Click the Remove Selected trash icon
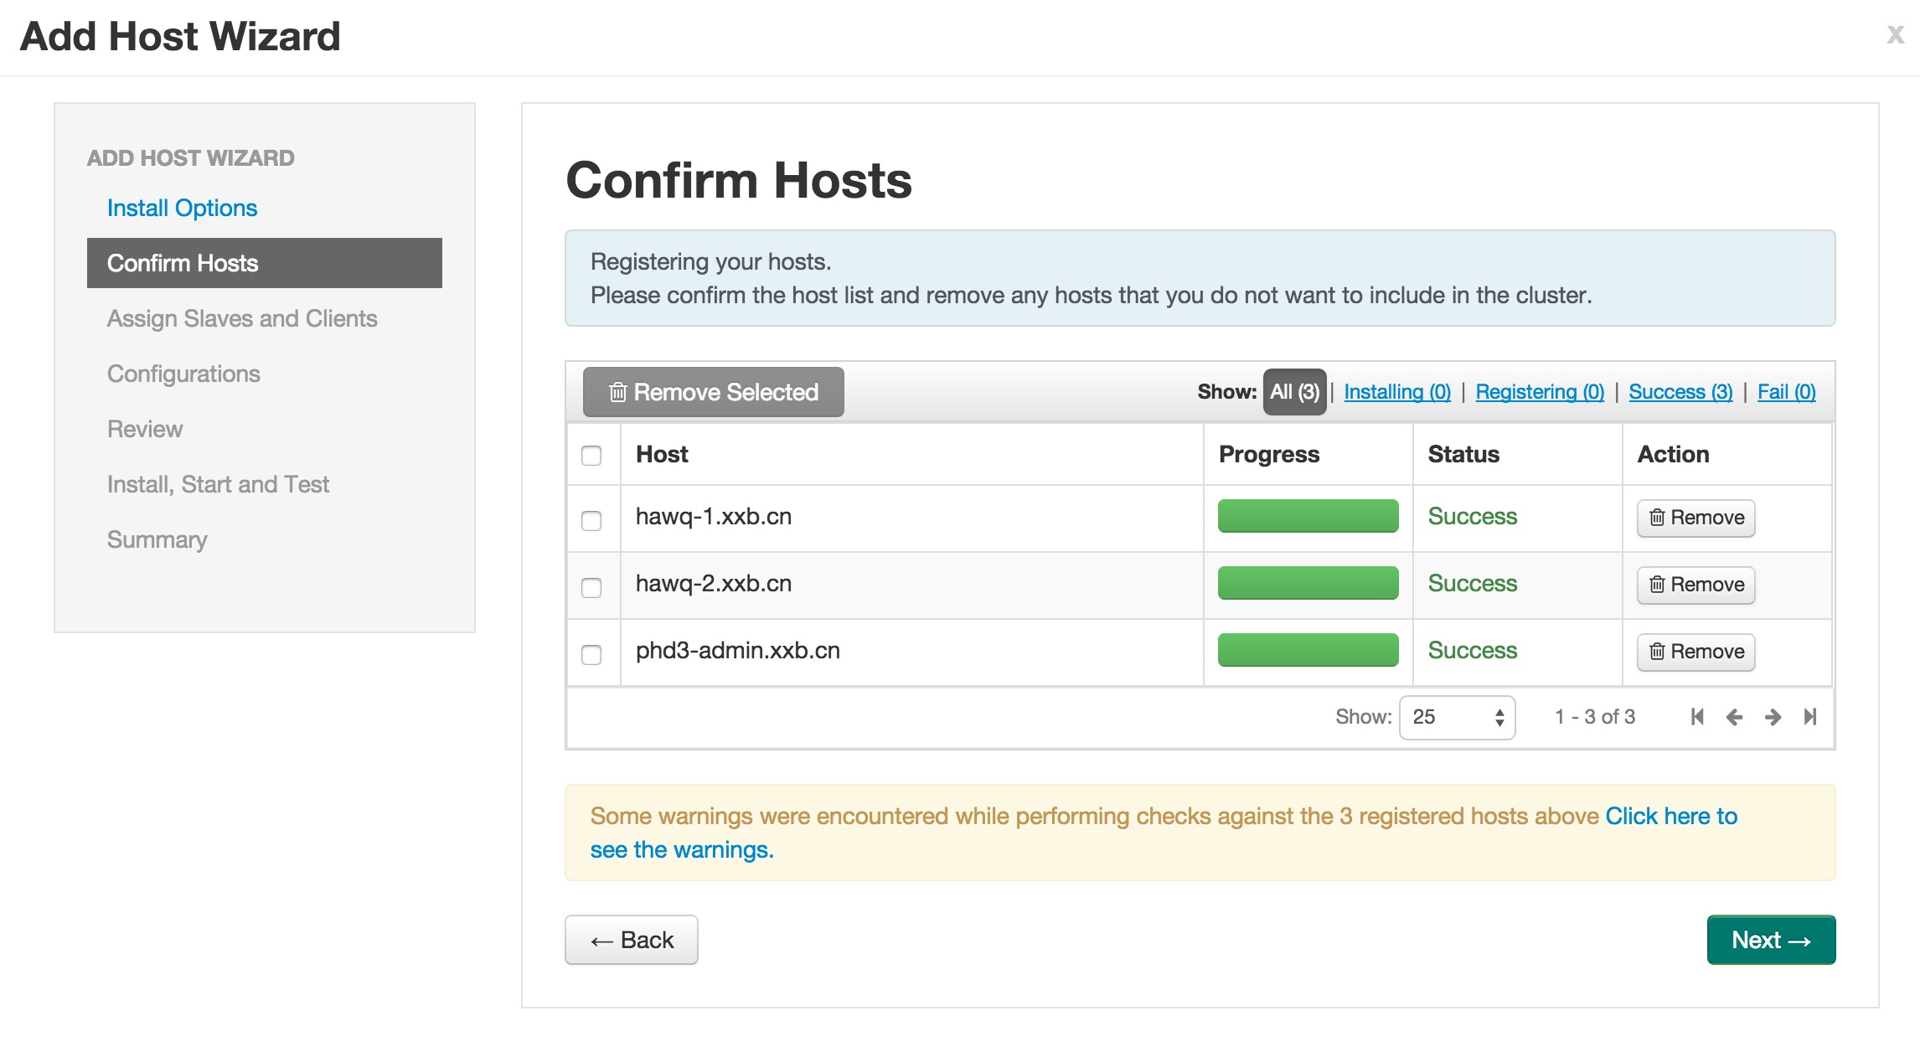Viewport: 1920px width, 1047px height. pos(609,392)
